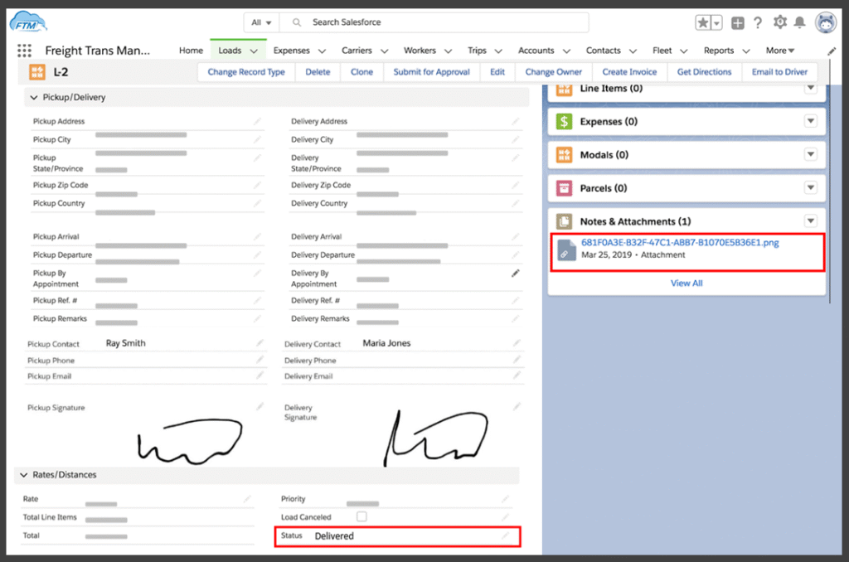Expand the Expenses related list dropdown

click(810, 122)
